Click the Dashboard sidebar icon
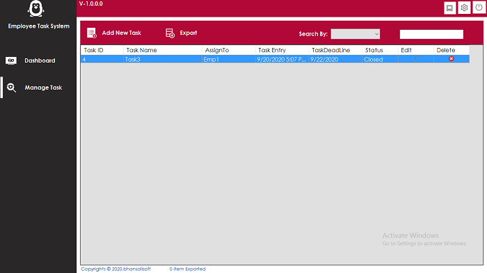The height and width of the screenshot is (273, 487). (11, 60)
